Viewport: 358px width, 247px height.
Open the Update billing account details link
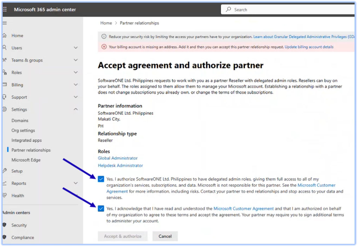[309, 47]
